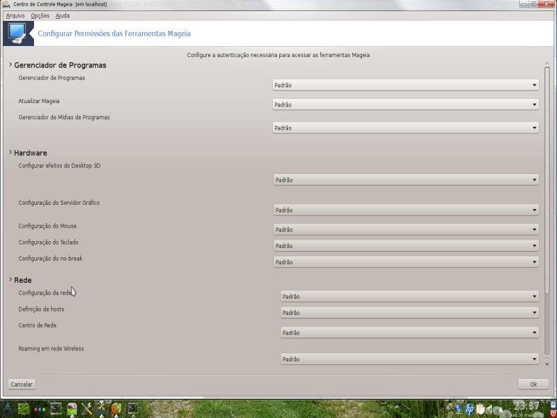Click the screen lock icon in panel
The height and width of the screenshot is (418, 557).
click(x=553, y=405)
